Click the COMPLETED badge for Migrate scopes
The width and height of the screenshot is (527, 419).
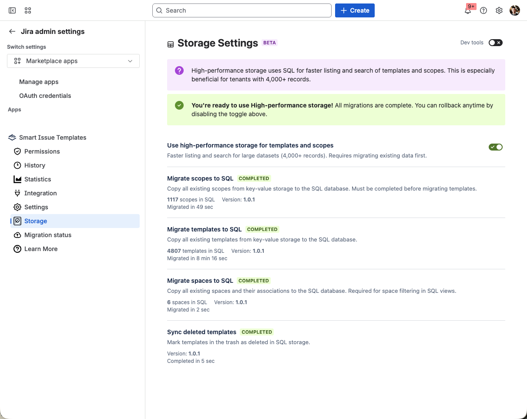254,178
